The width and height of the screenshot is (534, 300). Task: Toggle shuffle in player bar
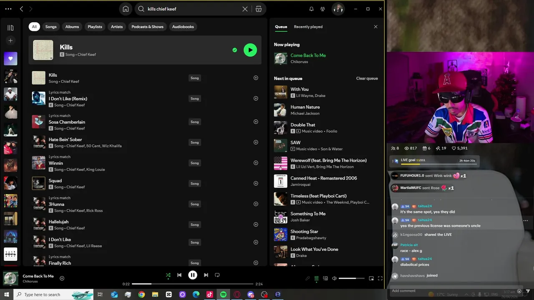click(168, 275)
